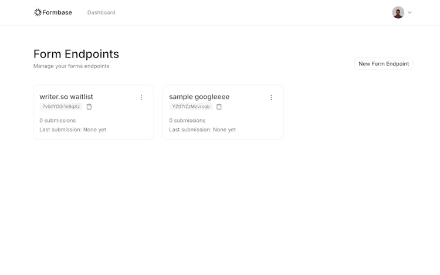Image resolution: width=440 pixels, height=275 pixels.
Task: Click the Form Endpoints page heading
Action: 76,54
